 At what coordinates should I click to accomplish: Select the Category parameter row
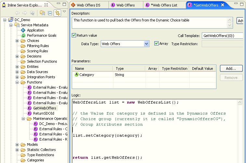(86, 75)
